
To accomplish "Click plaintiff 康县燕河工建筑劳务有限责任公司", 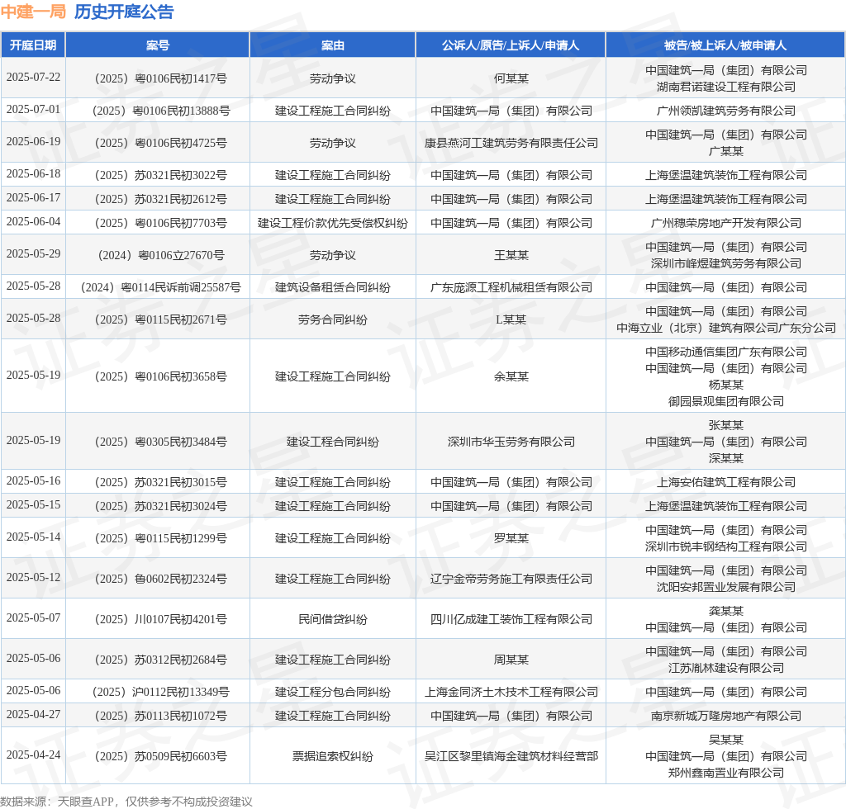I will 511,143.
